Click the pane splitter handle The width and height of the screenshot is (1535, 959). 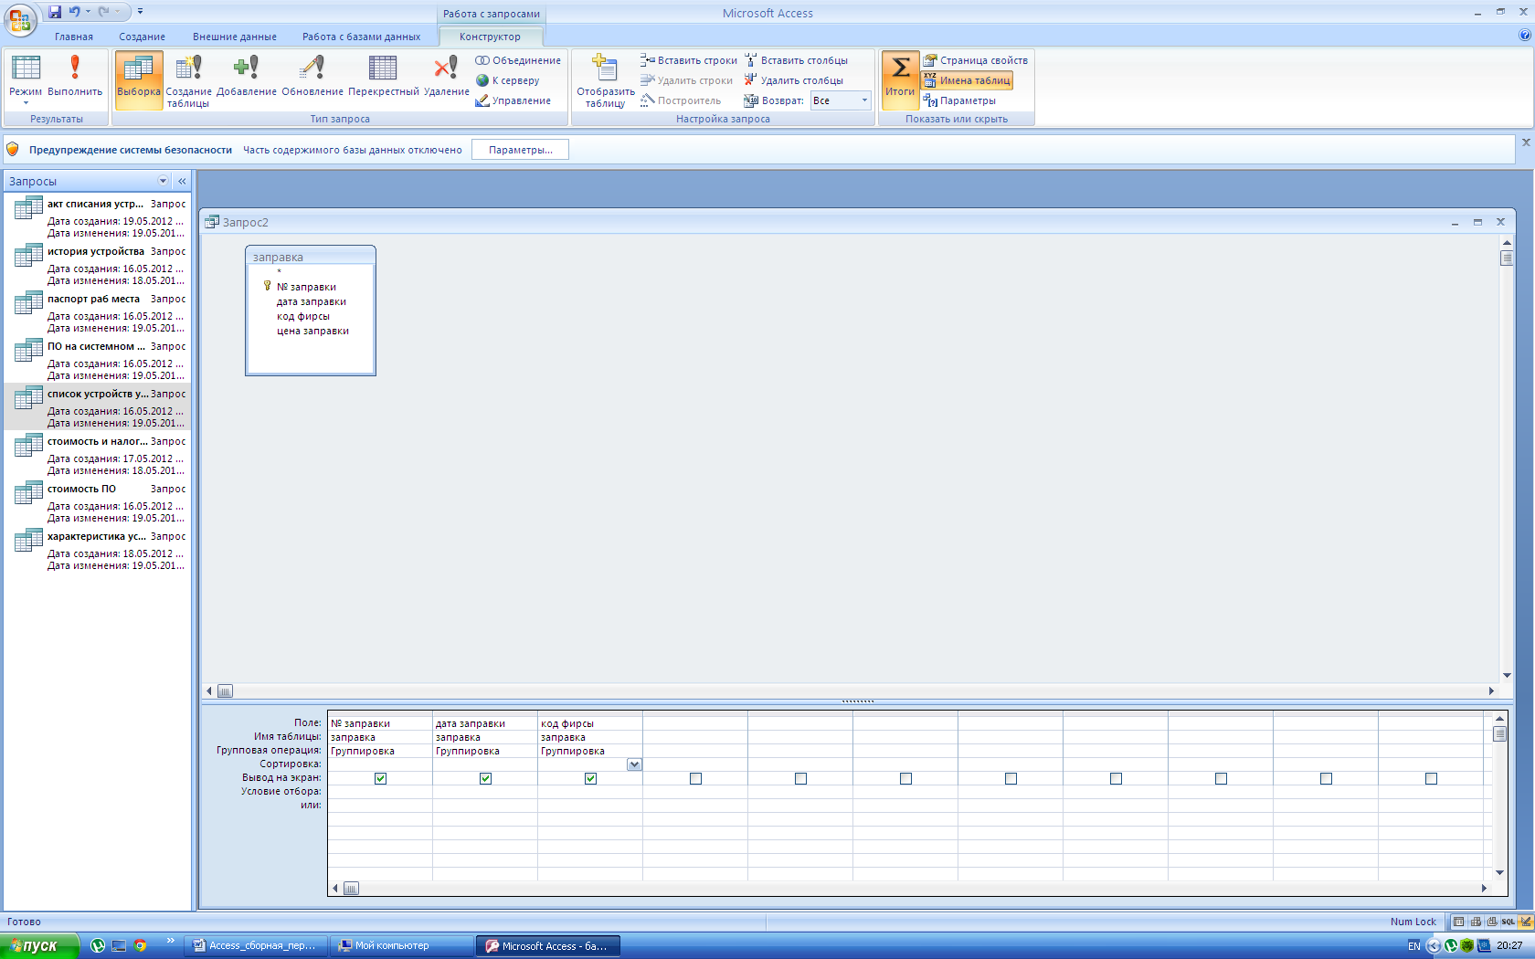click(857, 701)
